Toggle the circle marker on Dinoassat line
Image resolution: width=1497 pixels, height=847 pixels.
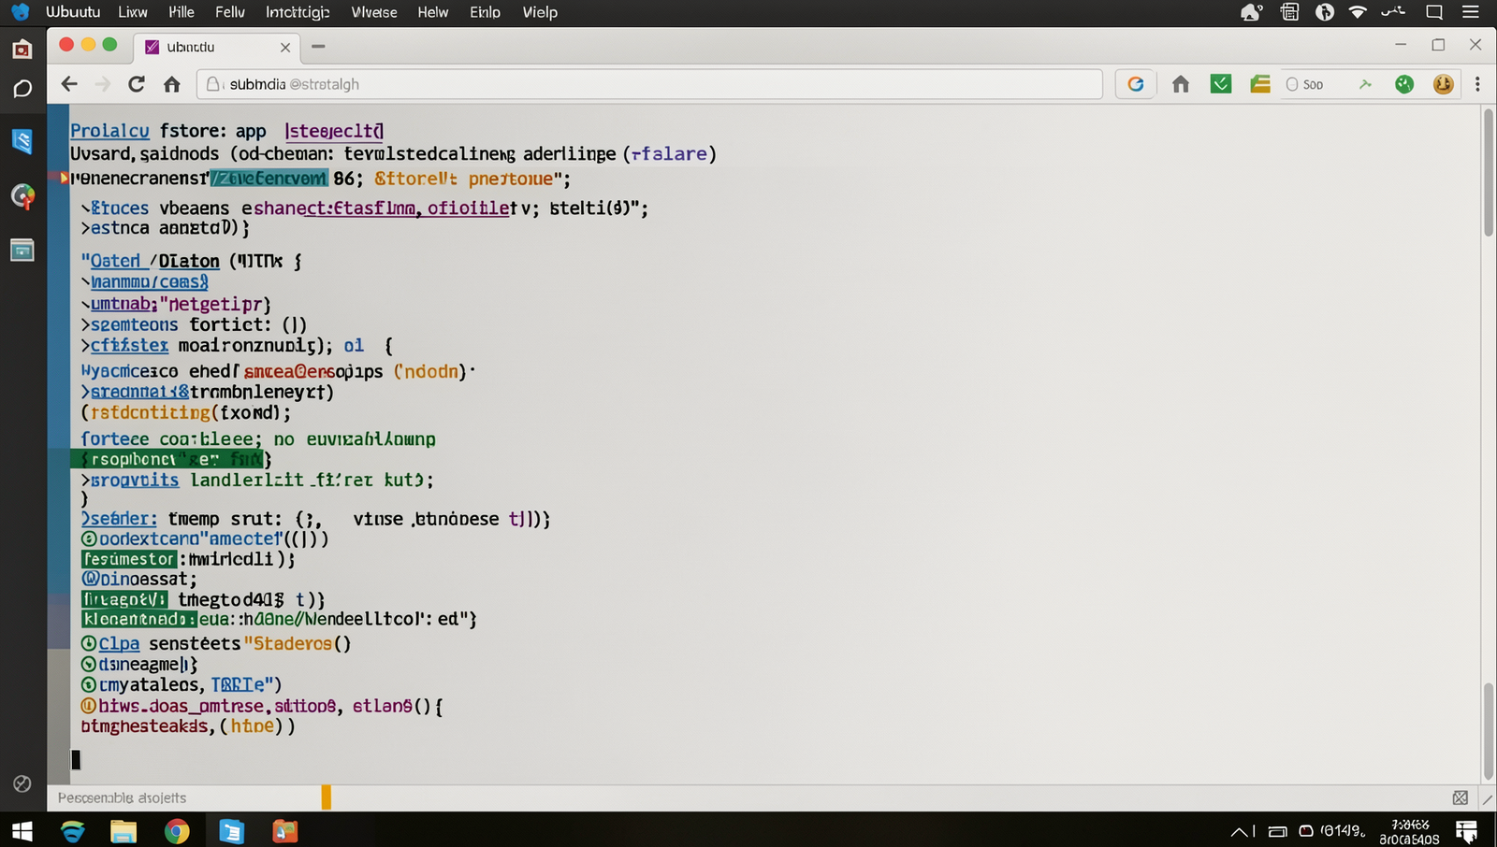(89, 579)
